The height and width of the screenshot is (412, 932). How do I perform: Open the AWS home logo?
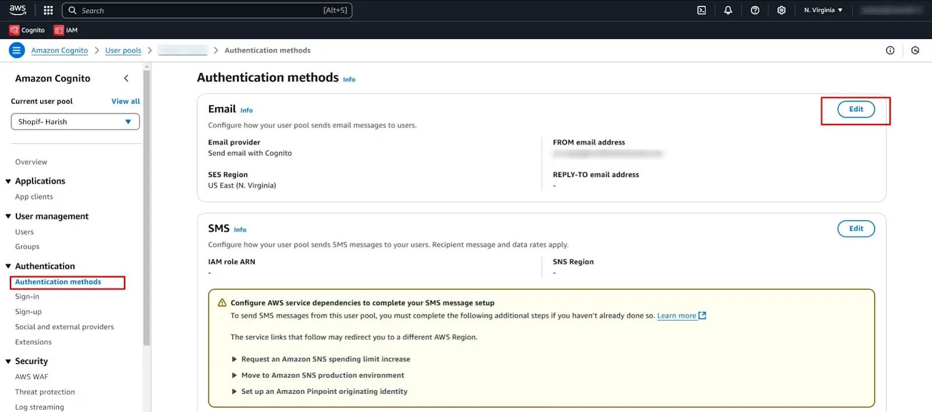click(18, 10)
